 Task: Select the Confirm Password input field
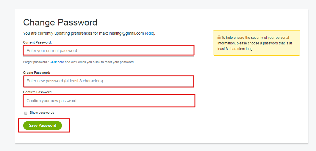pyautogui.click(x=109, y=101)
